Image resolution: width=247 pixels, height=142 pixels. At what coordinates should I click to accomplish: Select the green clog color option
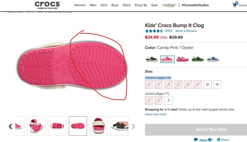pyautogui.click(x=198, y=59)
